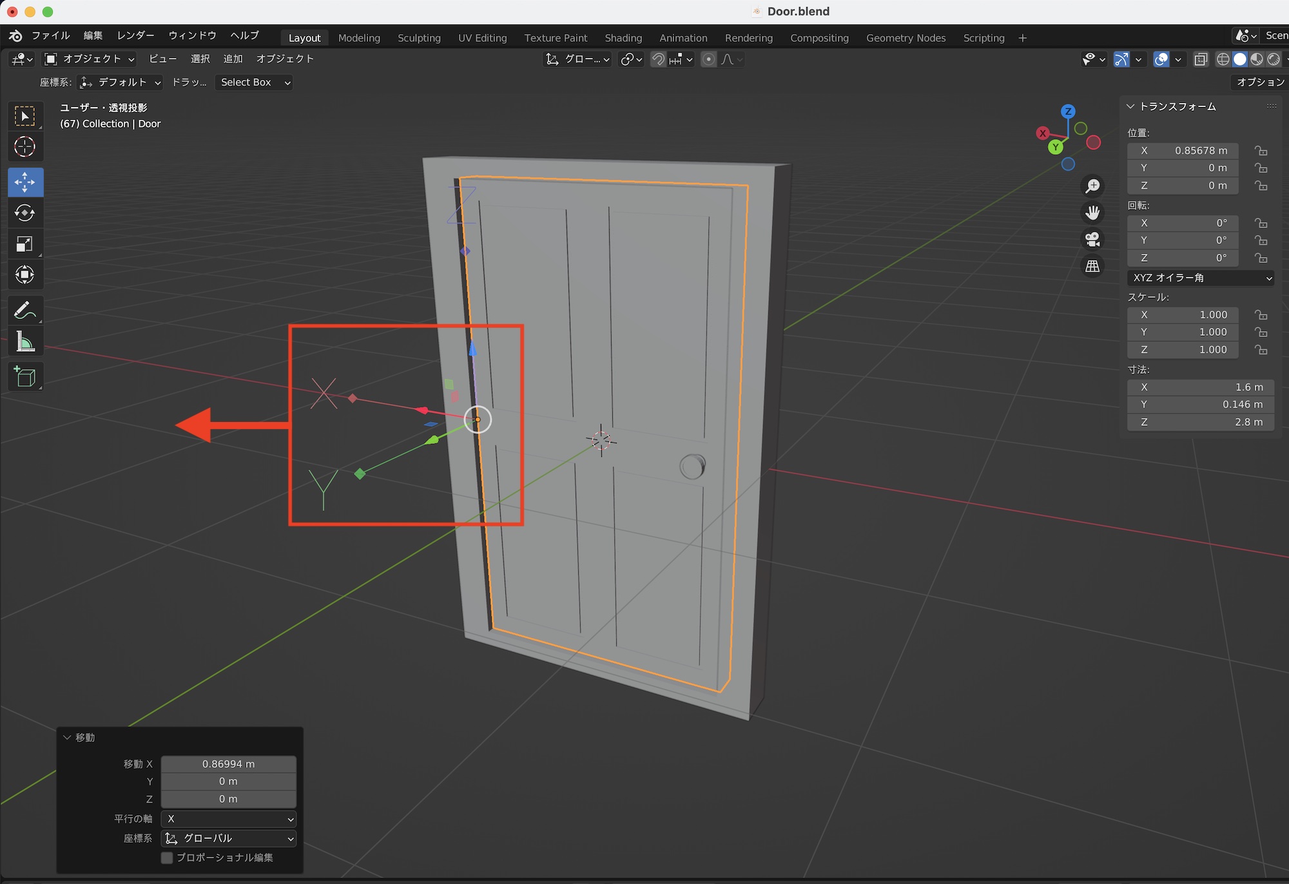Click the 移動 X value field
The width and height of the screenshot is (1289, 884).
coord(228,764)
